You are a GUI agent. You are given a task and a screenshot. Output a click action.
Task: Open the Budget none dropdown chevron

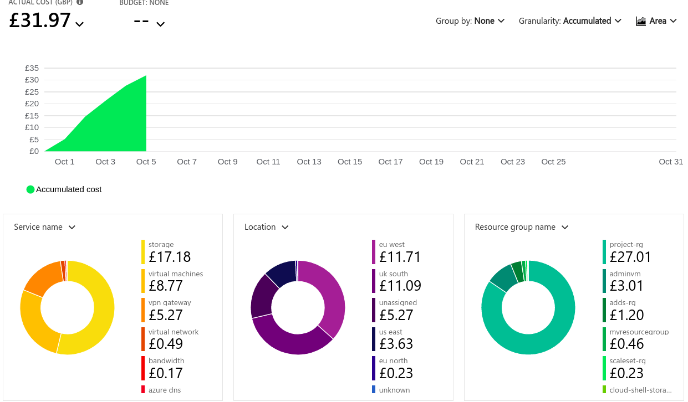(x=161, y=24)
